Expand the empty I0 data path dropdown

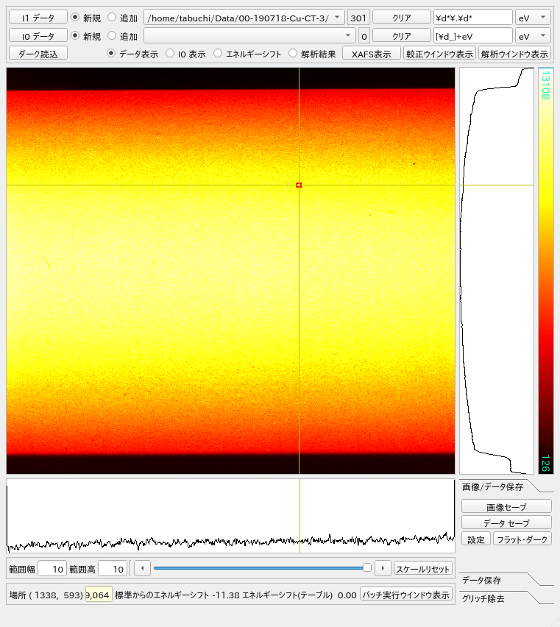(x=249, y=35)
